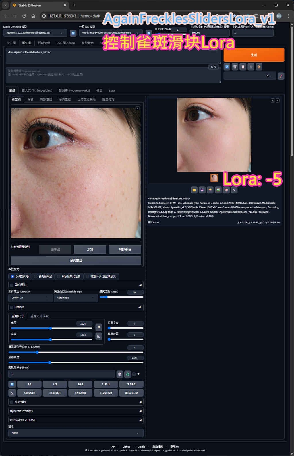Select 缩放后填充空白 resize mode
Image resolution: width=294 pixels, height=456 pixels.
coord(69,276)
